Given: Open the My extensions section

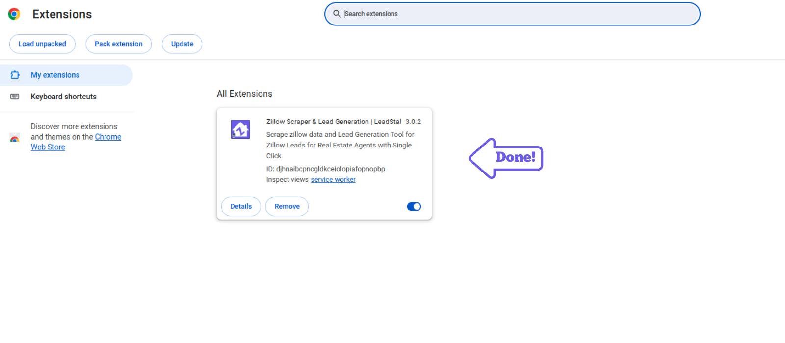Looking at the screenshot, I should [66, 75].
